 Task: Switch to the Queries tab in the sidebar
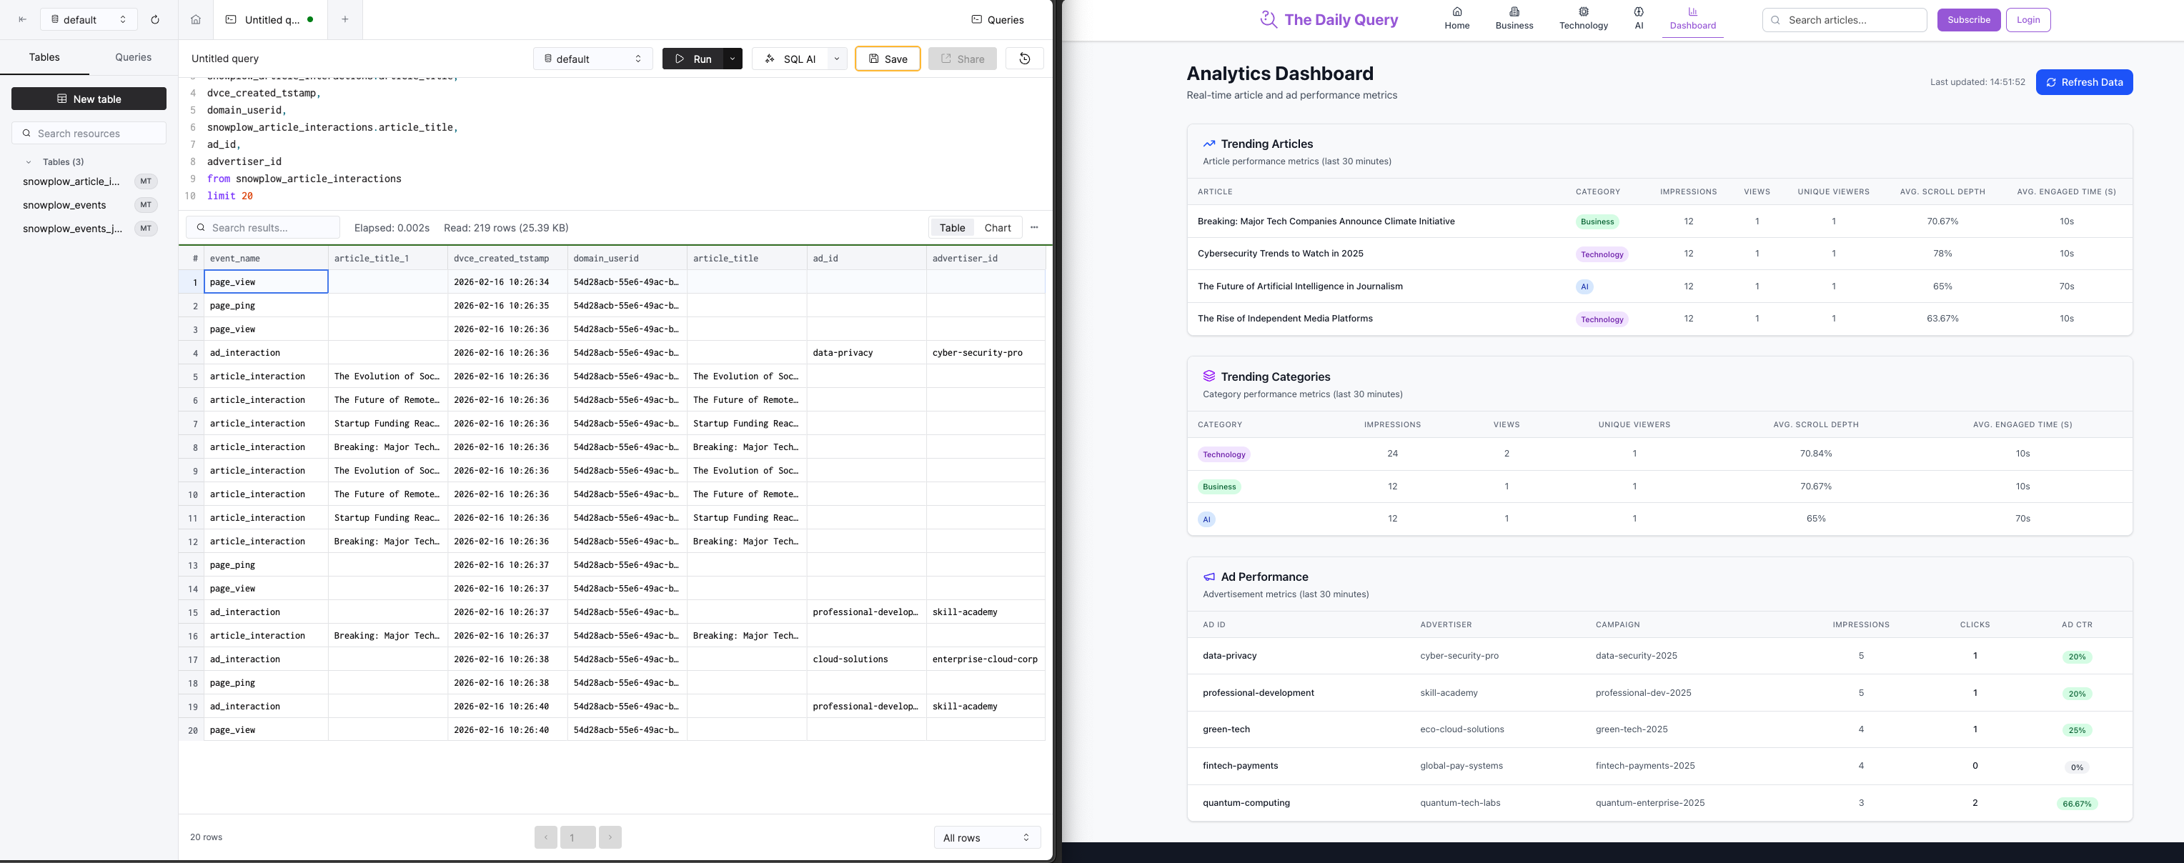pyautogui.click(x=132, y=57)
